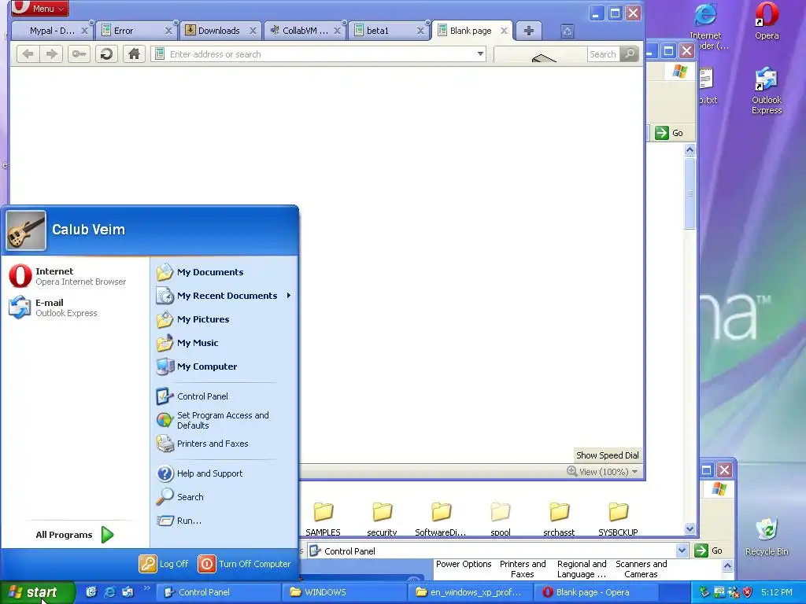Open Internet Opera browser from Start menu

[75, 276]
